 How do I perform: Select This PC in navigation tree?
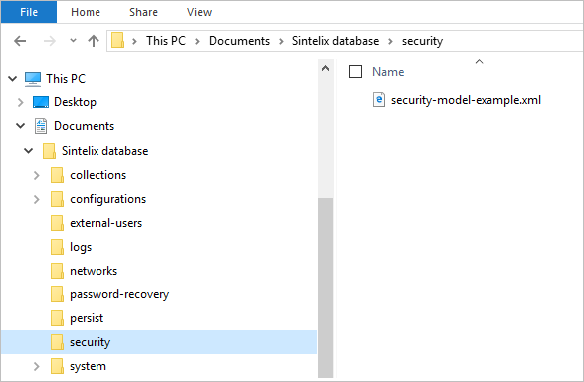pos(66,79)
